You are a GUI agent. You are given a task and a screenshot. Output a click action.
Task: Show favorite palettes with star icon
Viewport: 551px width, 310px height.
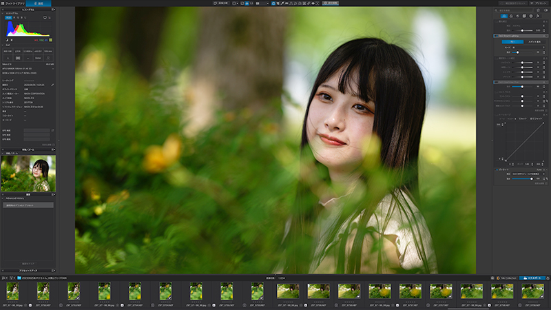click(538, 10)
